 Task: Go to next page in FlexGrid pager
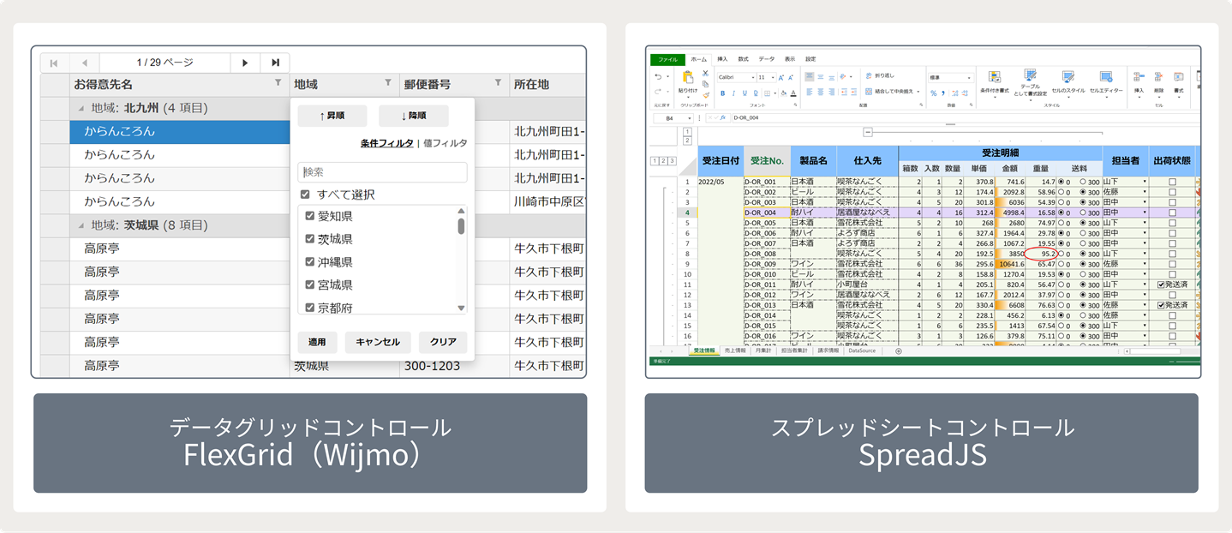click(245, 63)
